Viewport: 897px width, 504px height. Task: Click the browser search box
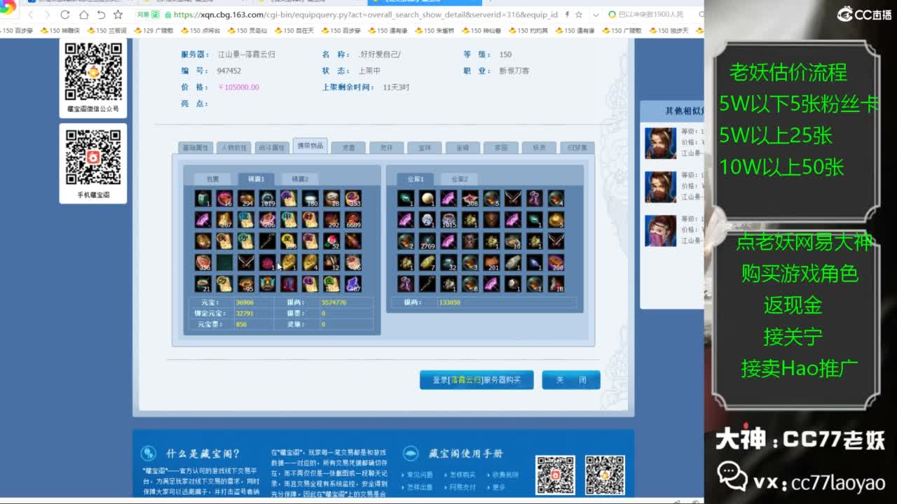655,15
